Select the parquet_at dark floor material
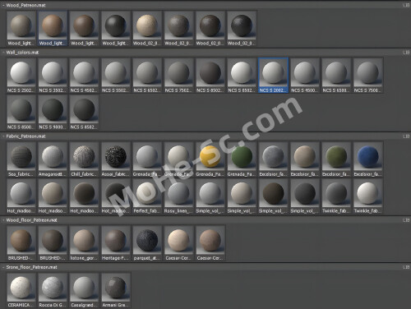 [x=147, y=243]
